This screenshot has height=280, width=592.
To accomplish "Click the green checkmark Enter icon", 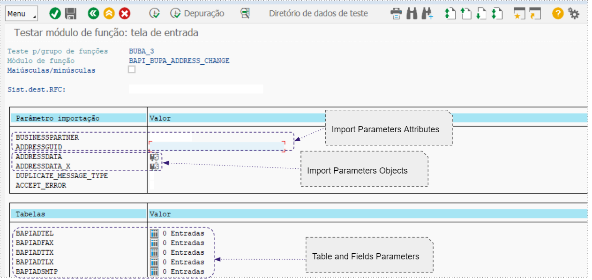I will (55, 14).
